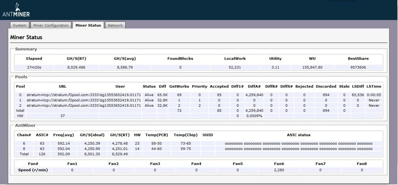
Task: Click pool 0 user name
Action: [120, 95]
